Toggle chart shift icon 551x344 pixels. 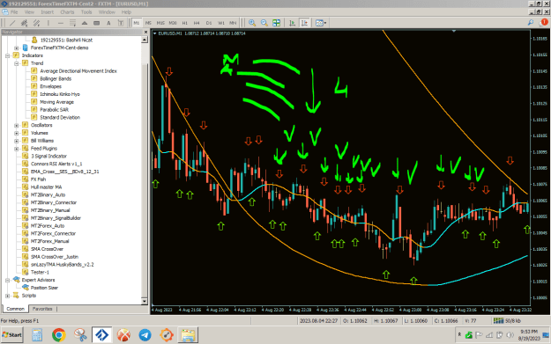tap(304, 23)
